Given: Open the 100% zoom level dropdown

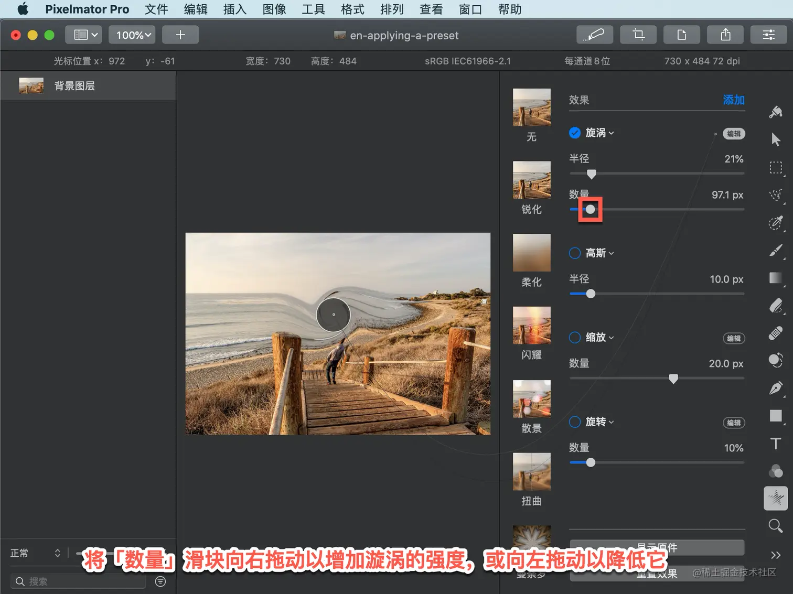Looking at the screenshot, I should coord(132,35).
